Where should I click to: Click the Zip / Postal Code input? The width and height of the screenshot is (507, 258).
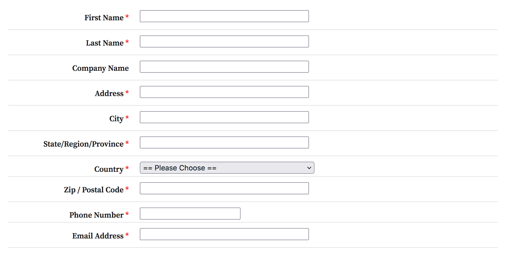click(224, 188)
